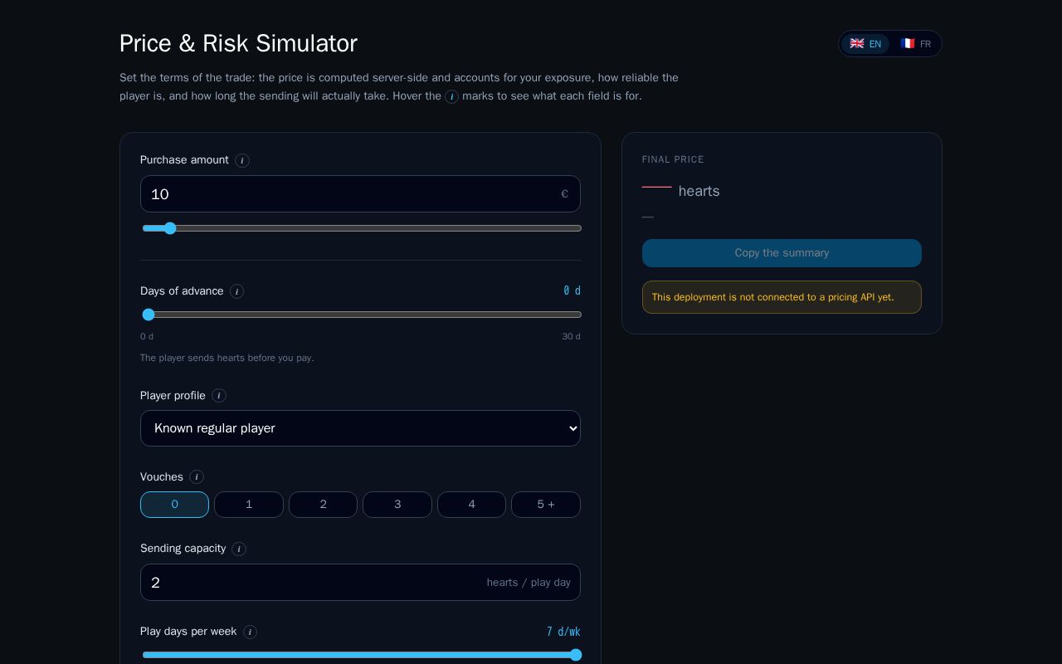Focus the Purchase amount input field

tap(360, 194)
